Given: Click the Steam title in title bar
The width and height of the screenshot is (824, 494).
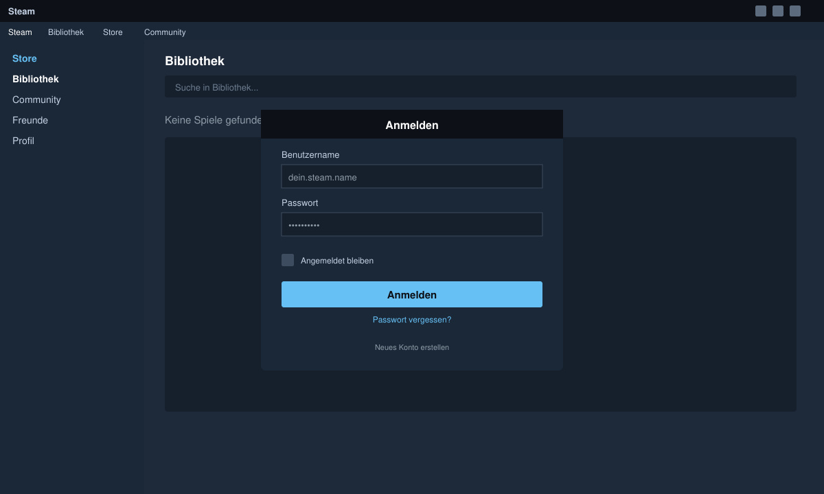Looking at the screenshot, I should click(21, 11).
